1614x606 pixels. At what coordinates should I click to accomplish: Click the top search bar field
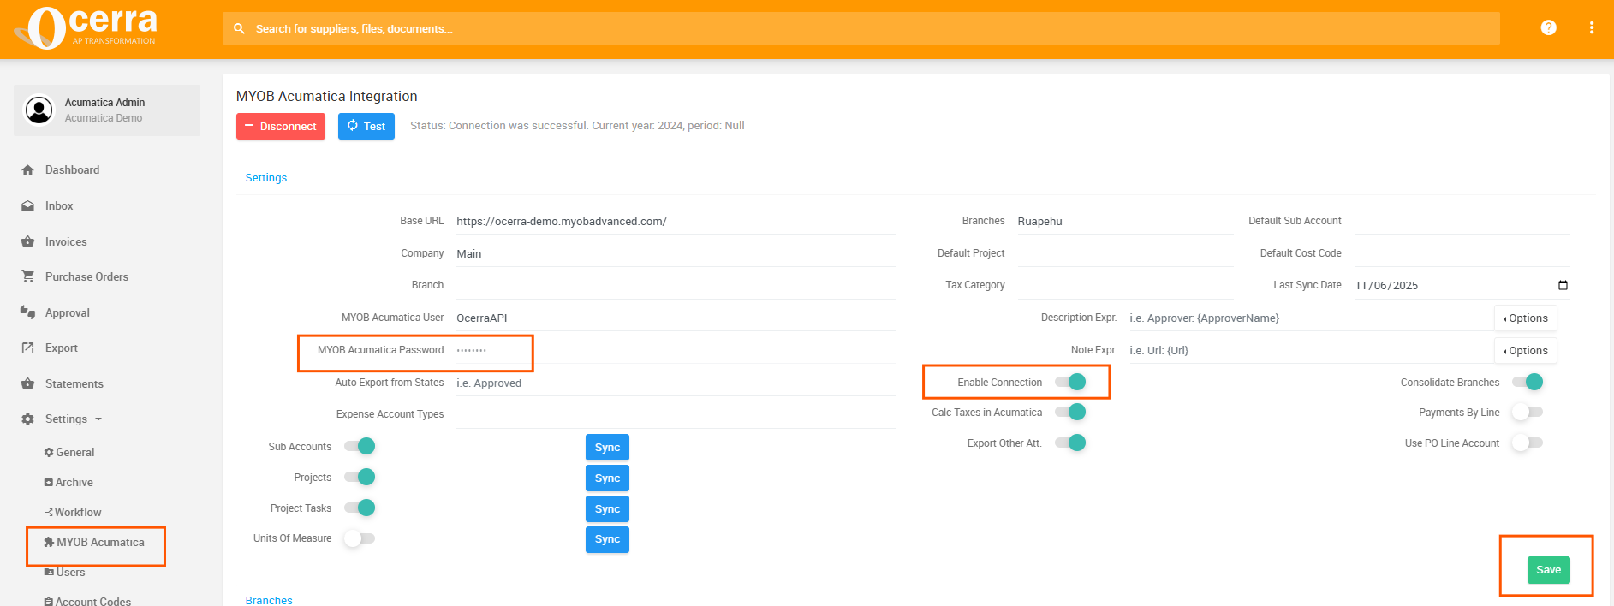coord(861,28)
